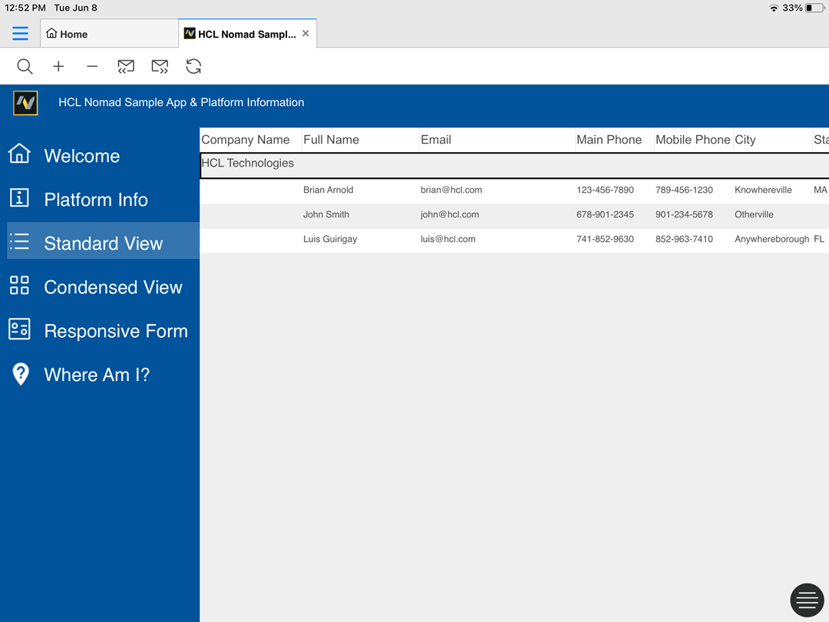The width and height of the screenshot is (829, 622).
Task: Click the email brian@hcl.com
Action: pyautogui.click(x=451, y=190)
